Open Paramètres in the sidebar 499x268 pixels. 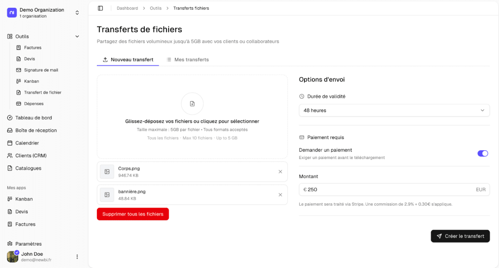tap(28, 244)
